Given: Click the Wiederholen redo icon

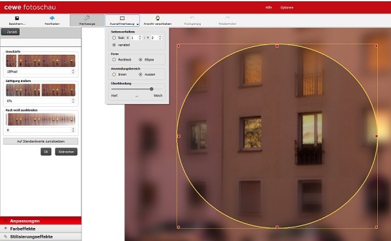Looking at the screenshot, I should [x=227, y=18].
